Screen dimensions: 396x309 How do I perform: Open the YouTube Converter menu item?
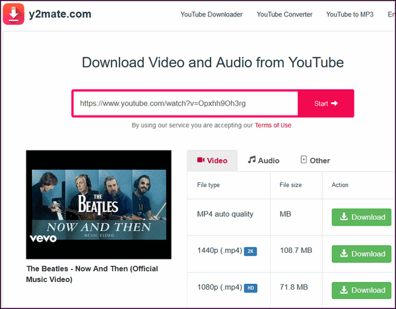pos(284,15)
